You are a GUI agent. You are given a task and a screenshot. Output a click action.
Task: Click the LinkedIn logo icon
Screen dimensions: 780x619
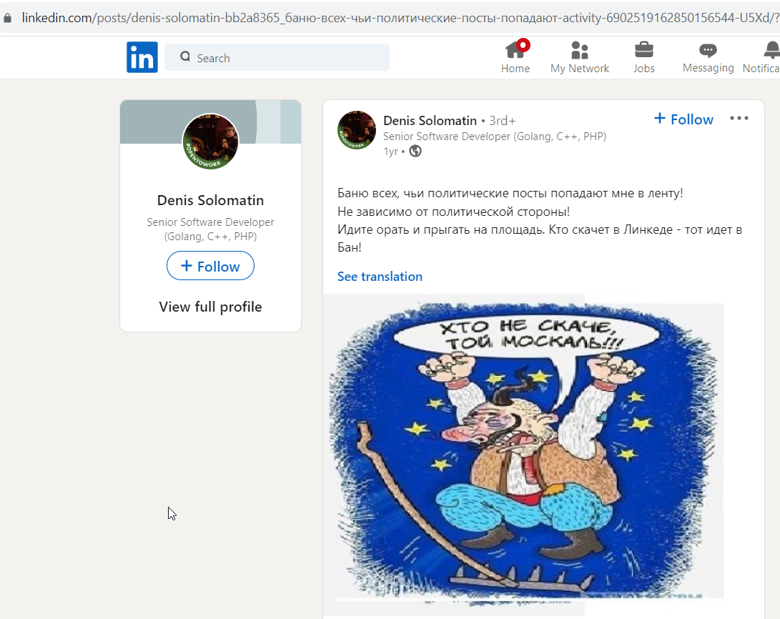pyautogui.click(x=142, y=57)
